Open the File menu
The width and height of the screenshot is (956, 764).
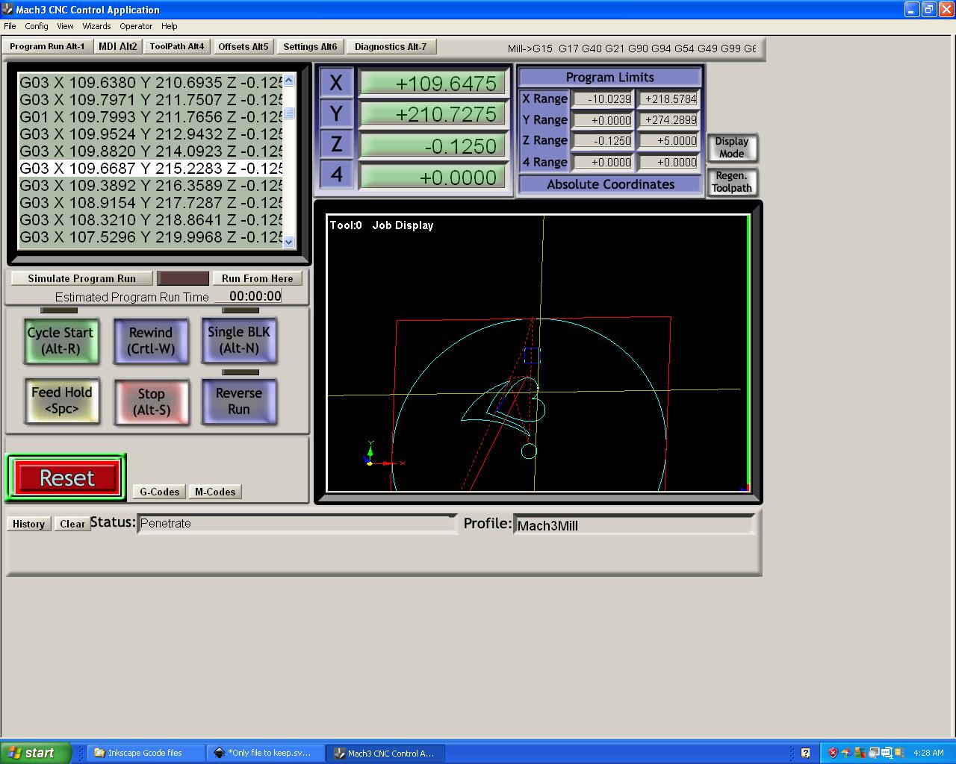tap(10, 26)
